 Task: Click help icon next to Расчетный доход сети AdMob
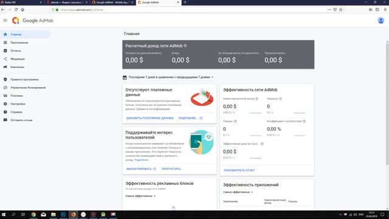coord(185,46)
